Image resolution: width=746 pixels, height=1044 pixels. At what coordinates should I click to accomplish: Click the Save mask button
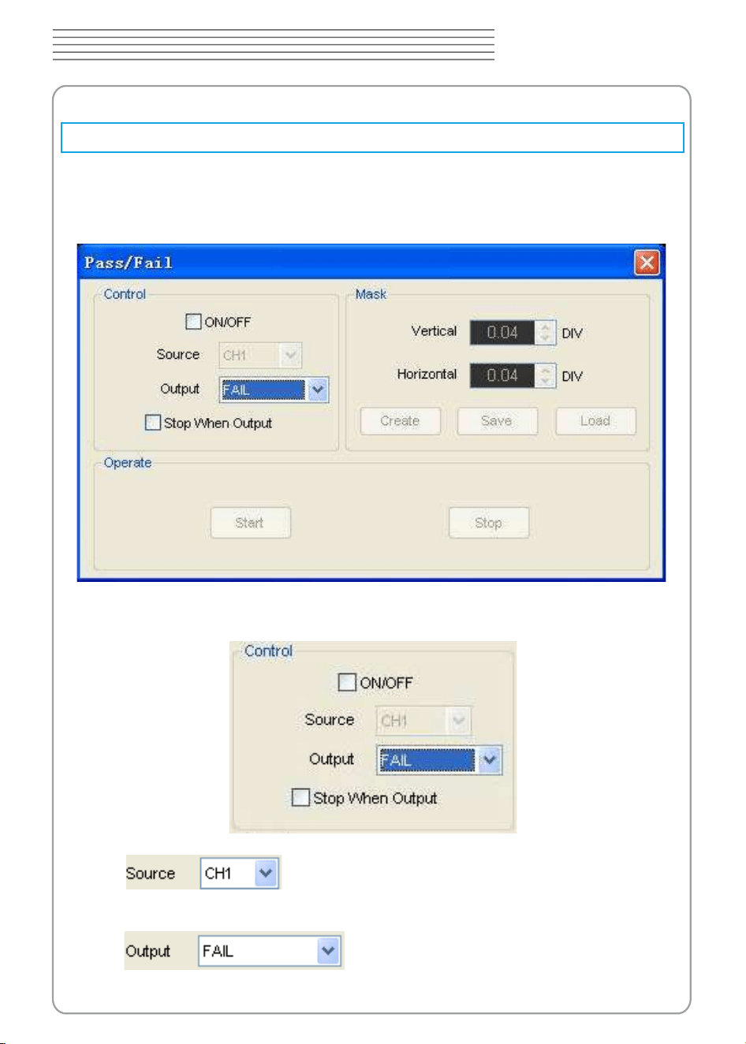[x=497, y=421]
